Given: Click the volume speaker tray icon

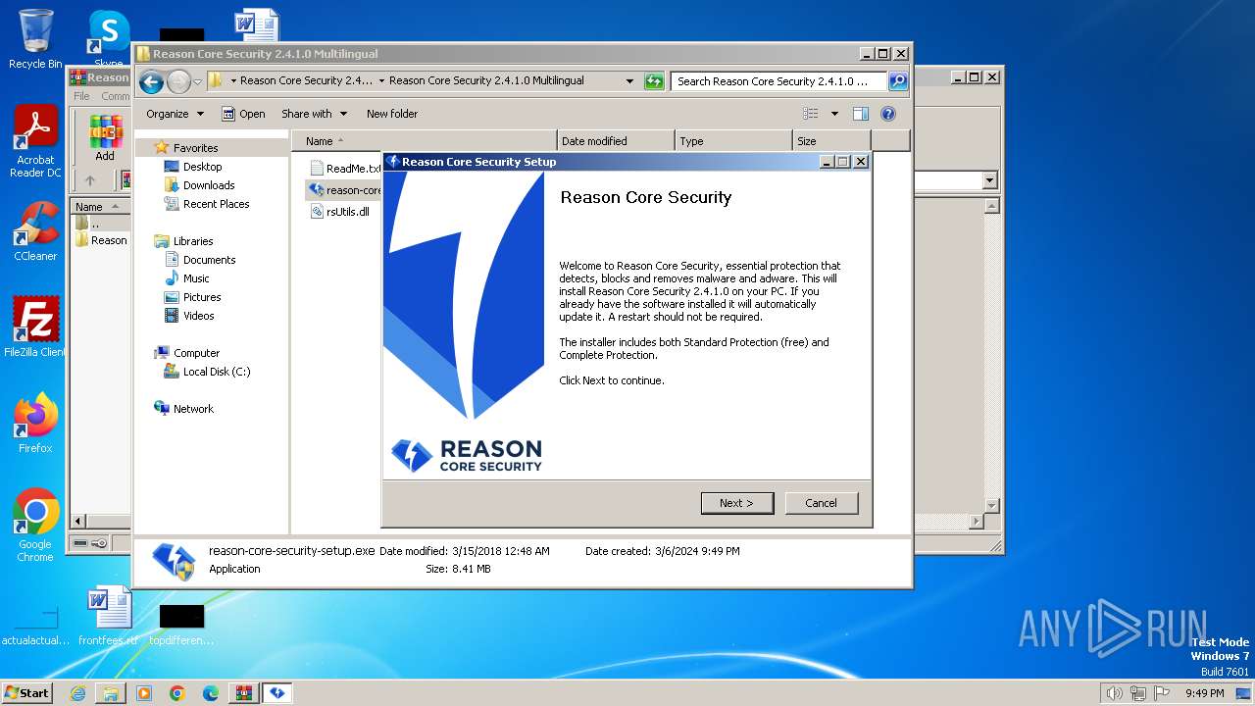Looking at the screenshot, I should (x=1114, y=693).
